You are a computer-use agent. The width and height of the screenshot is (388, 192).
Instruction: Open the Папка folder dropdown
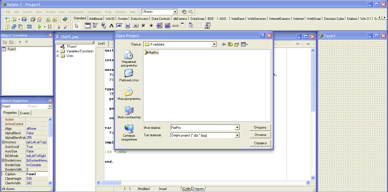(x=214, y=44)
